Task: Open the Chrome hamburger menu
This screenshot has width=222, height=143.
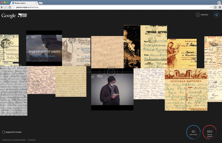Action: click(220, 7)
